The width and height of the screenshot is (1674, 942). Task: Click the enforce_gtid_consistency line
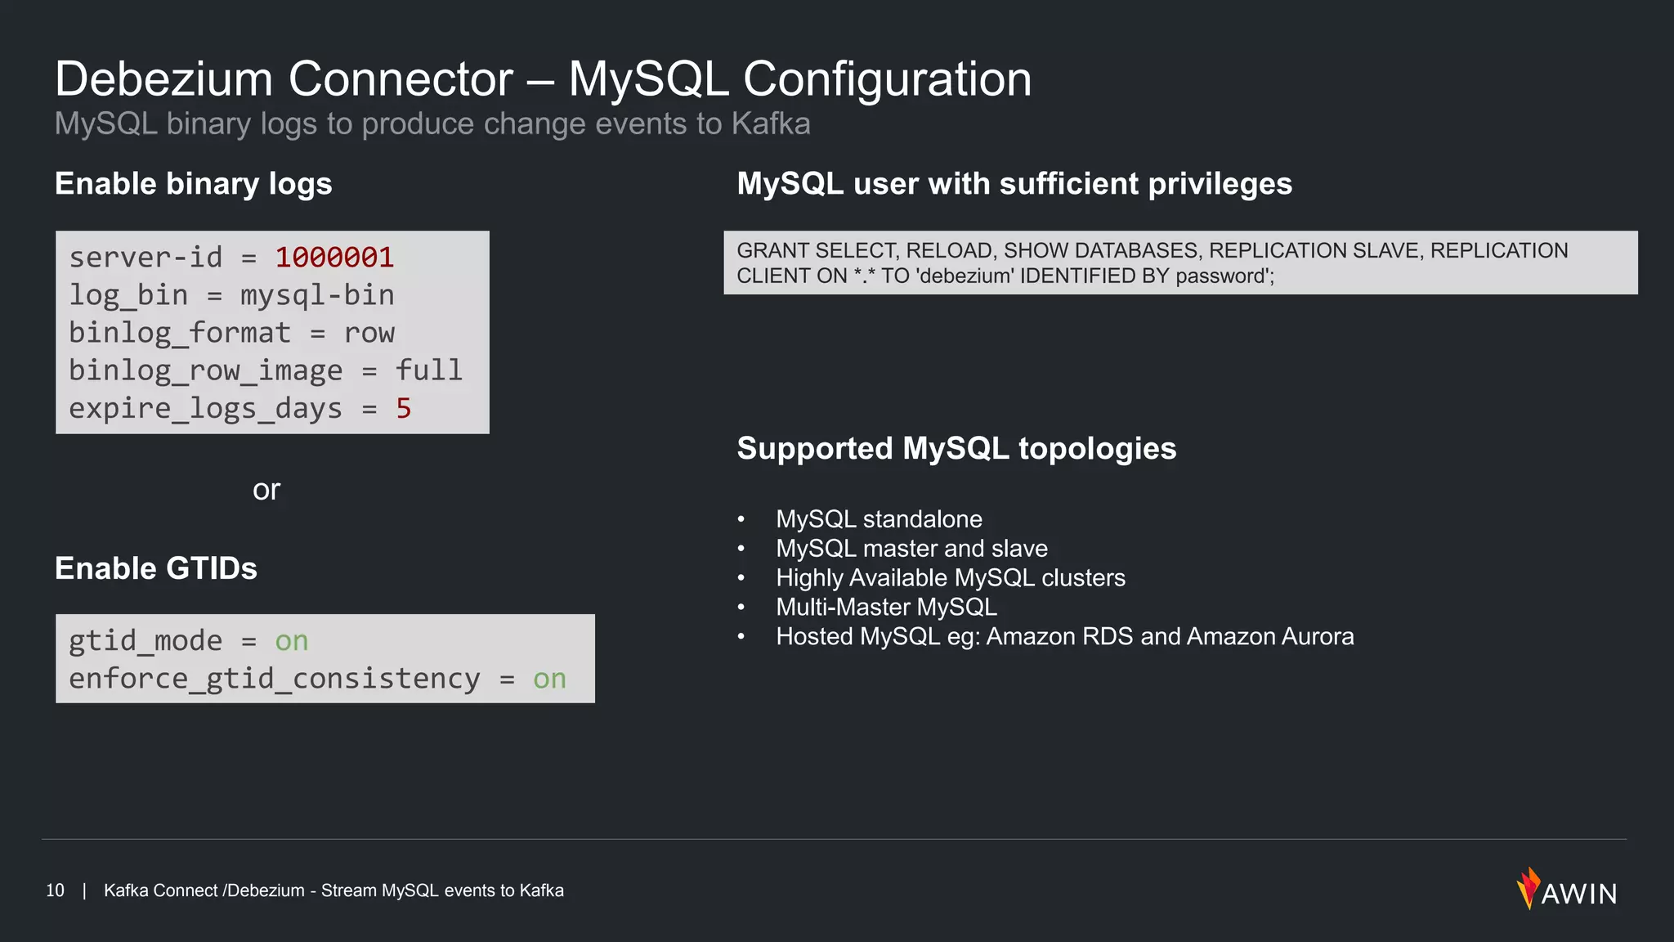317,679
